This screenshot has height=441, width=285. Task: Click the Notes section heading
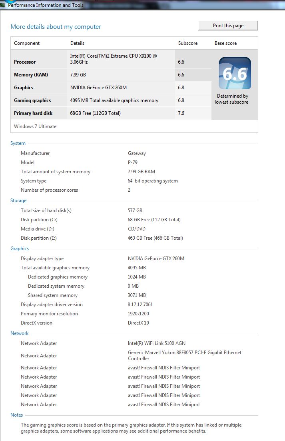point(16,415)
